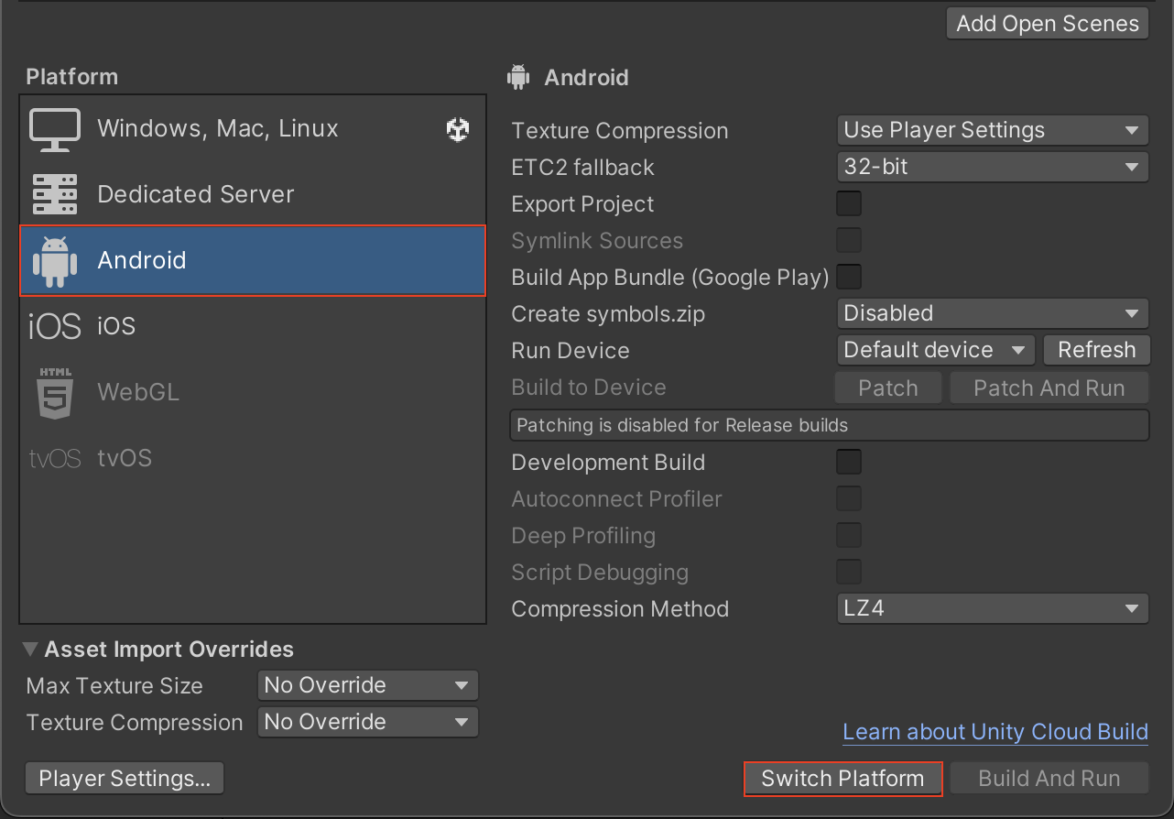Enable the Export Project checkbox
Viewport: 1174px width, 819px height.
[849, 203]
